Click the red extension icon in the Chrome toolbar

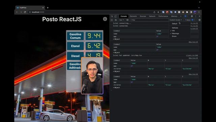[x=167, y=12]
